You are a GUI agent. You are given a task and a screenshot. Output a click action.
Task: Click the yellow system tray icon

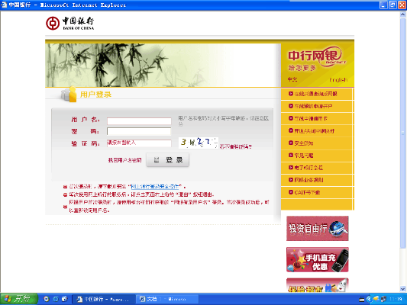376,299
